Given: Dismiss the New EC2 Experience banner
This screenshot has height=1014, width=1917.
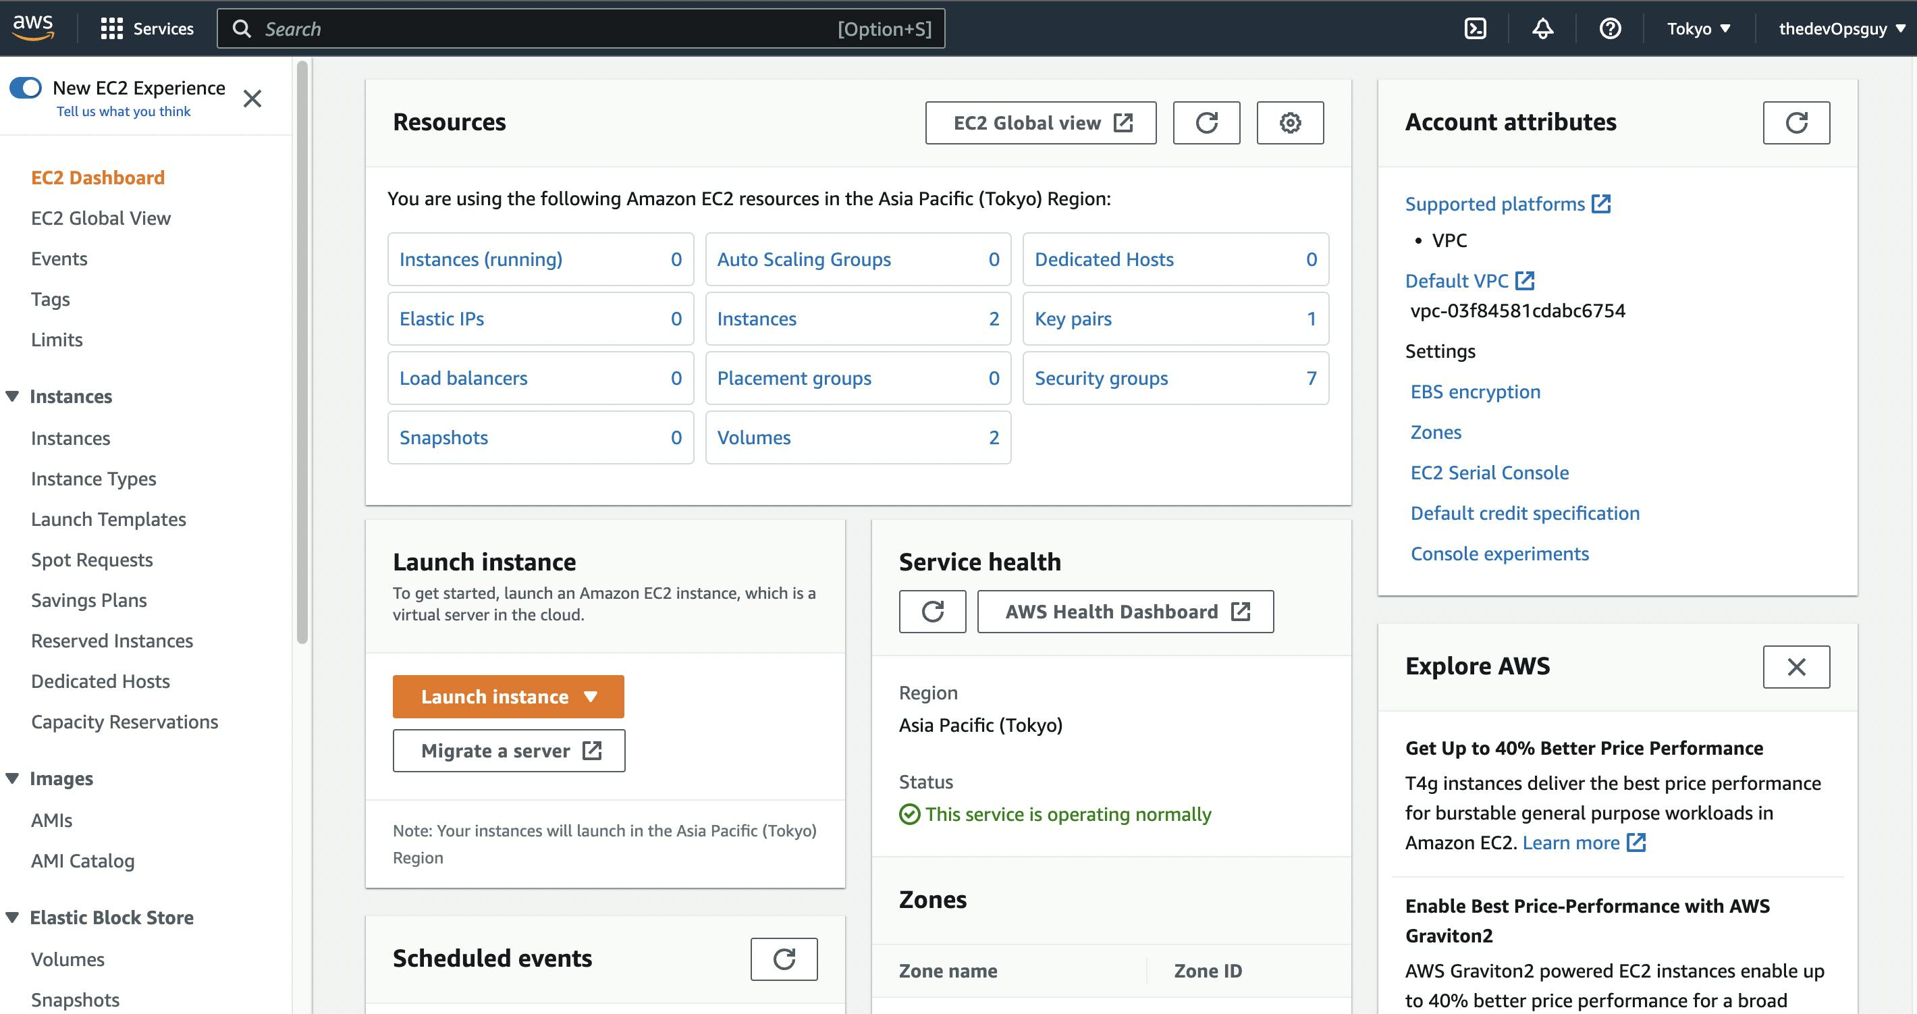Looking at the screenshot, I should tap(252, 99).
